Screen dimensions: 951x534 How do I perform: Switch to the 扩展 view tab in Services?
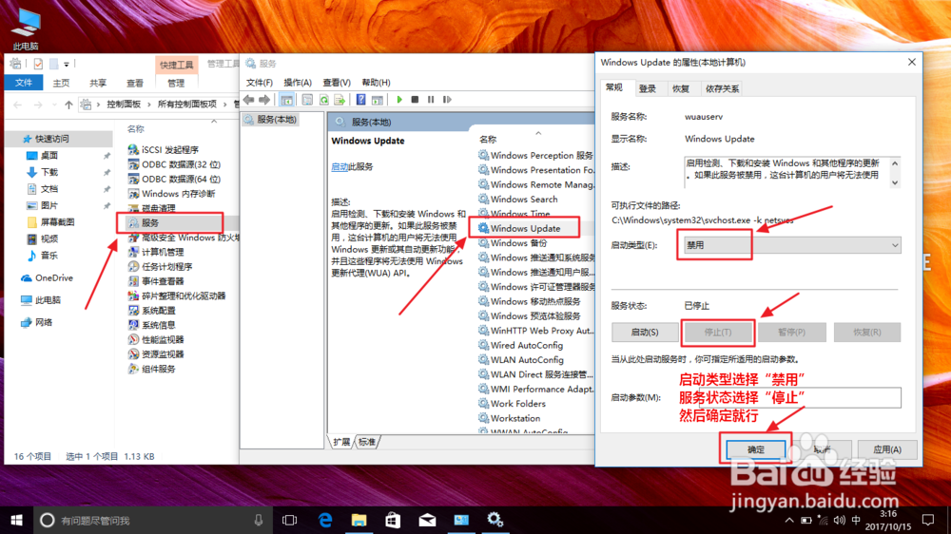click(x=341, y=442)
